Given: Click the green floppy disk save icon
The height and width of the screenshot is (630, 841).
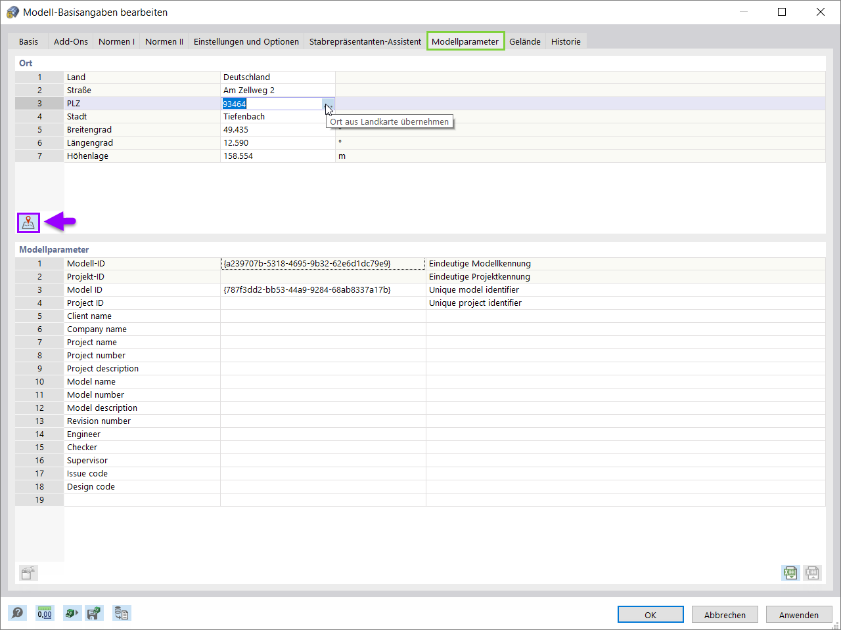Looking at the screenshot, I should [x=95, y=613].
